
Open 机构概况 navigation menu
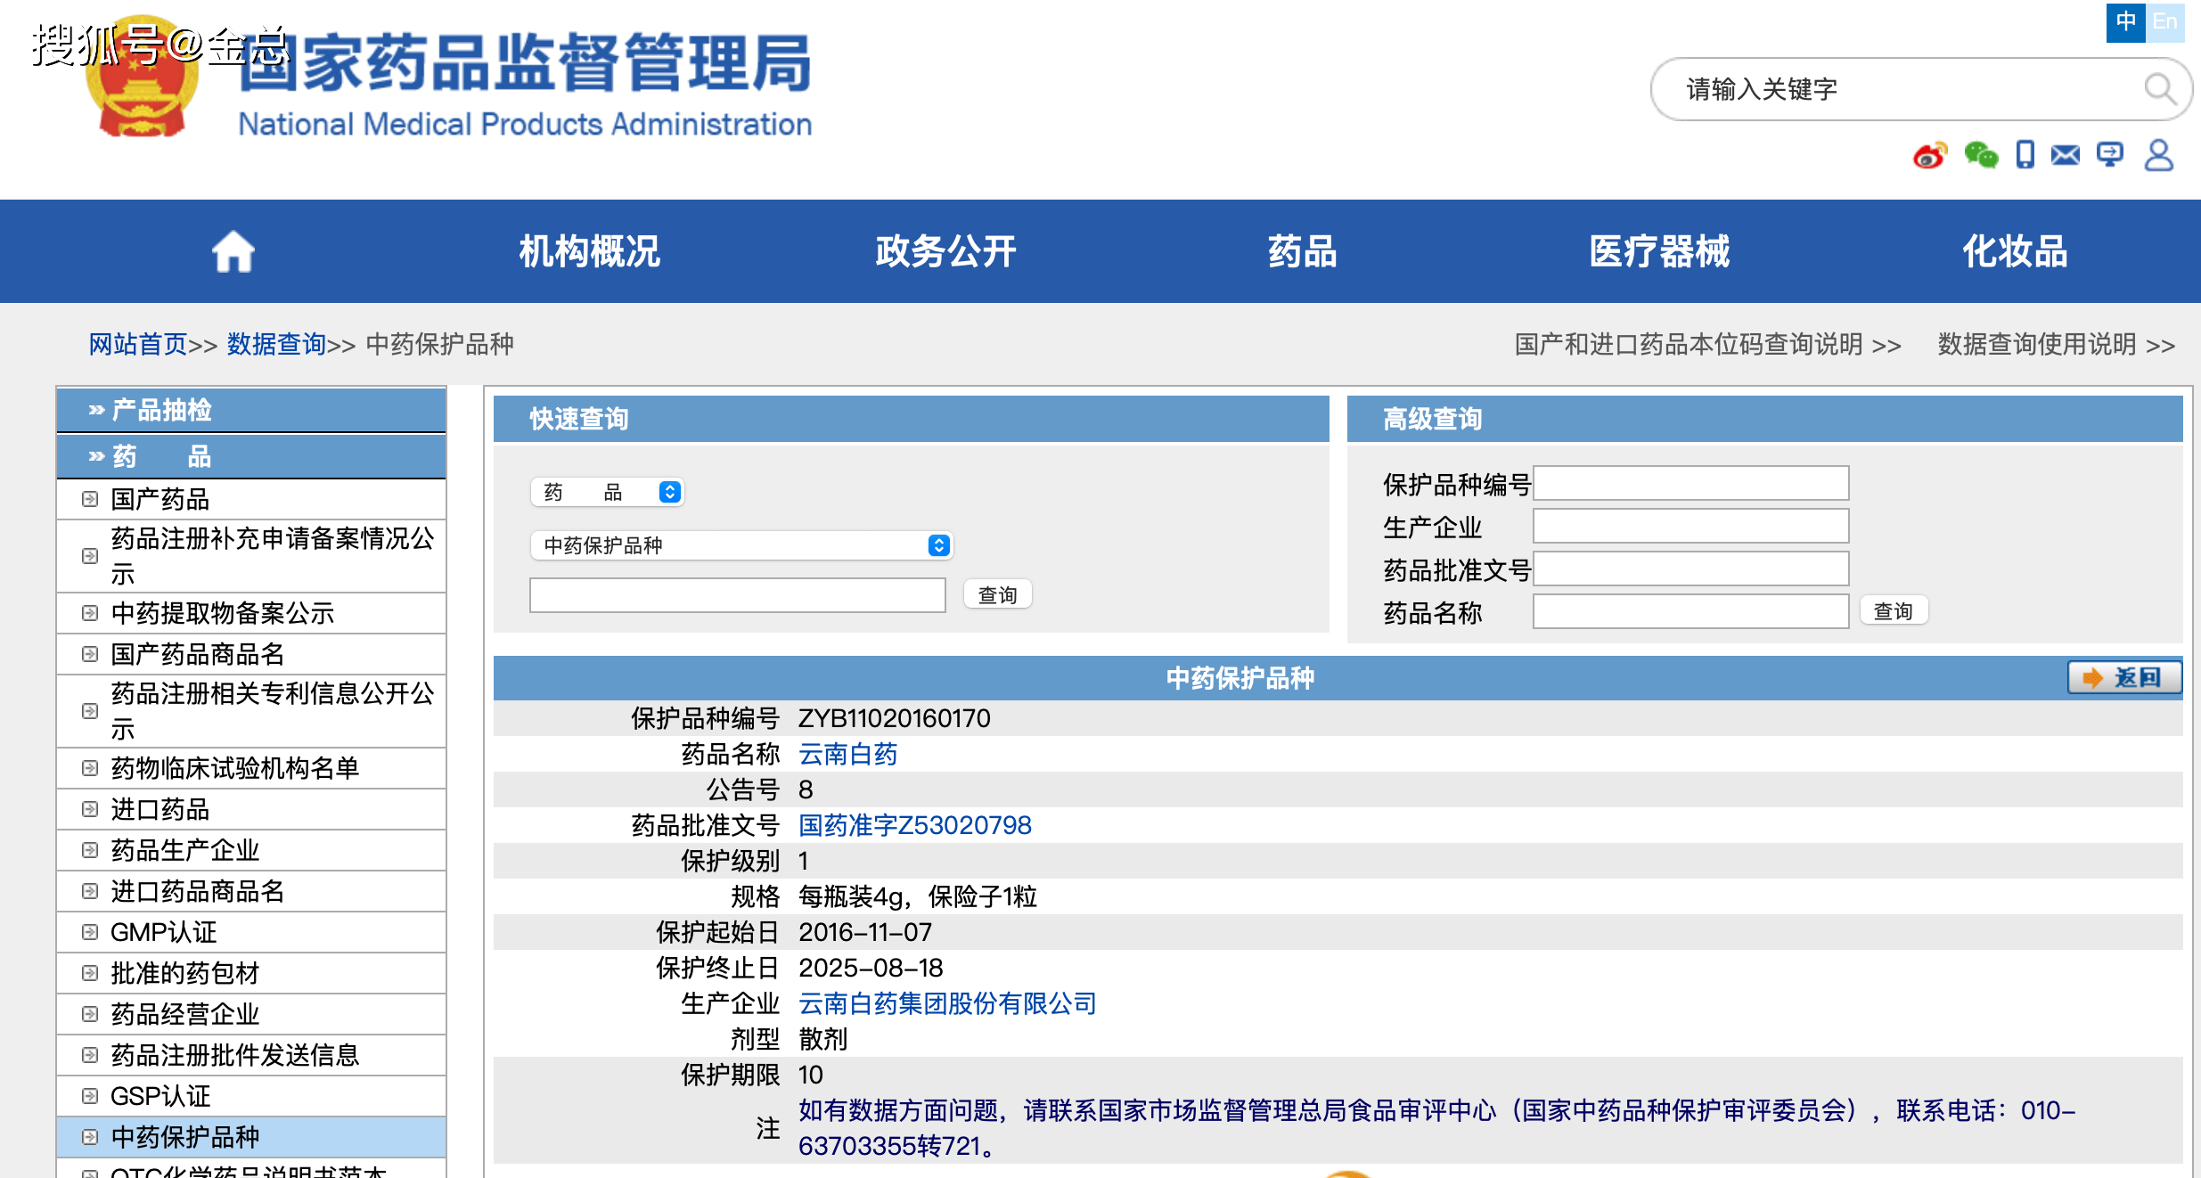(x=590, y=251)
